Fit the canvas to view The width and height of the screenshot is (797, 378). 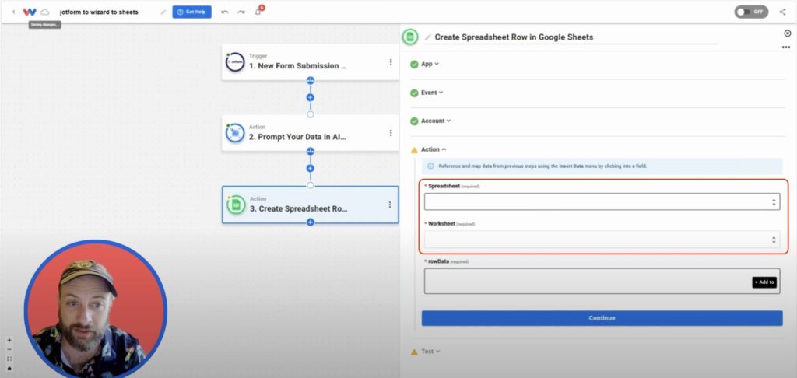point(9,359)
